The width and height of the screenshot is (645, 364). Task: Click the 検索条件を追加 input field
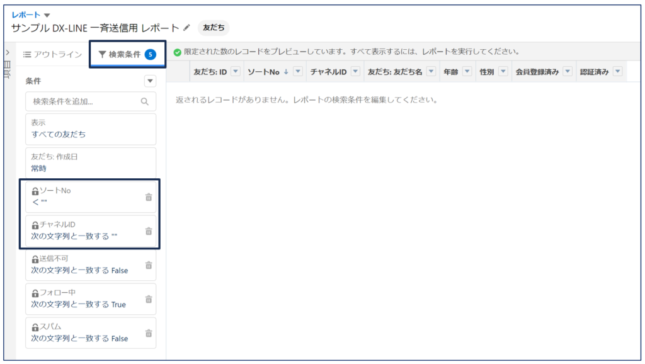(83, 101)
